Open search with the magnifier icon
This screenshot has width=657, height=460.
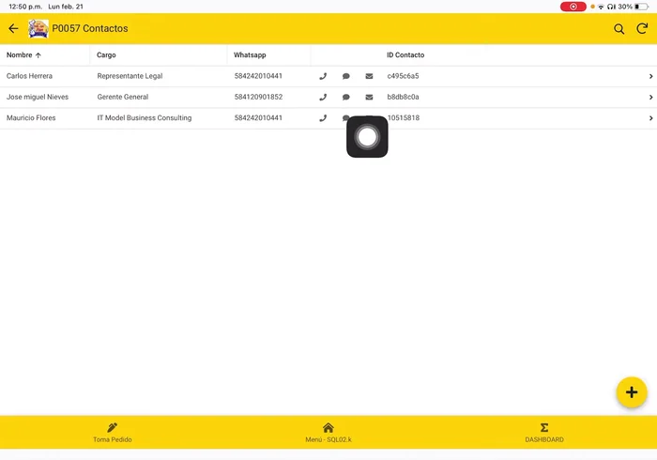pyautogui.click(x=619, y=29)
